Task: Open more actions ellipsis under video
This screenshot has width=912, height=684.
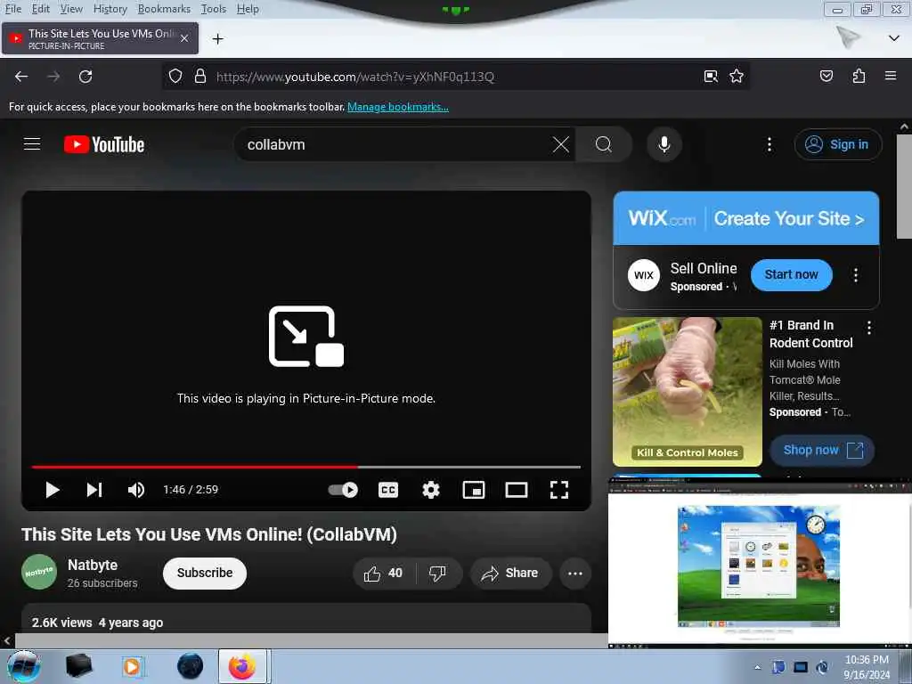Action: pos(575,573)
